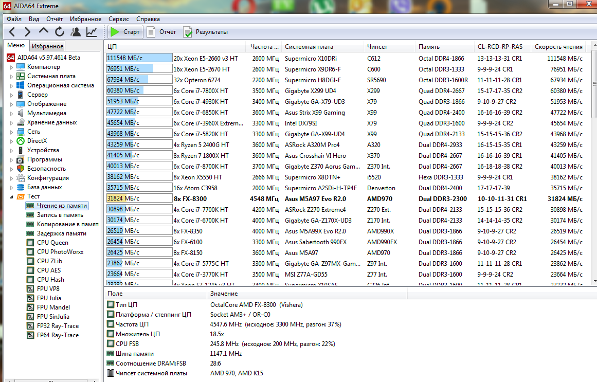Select the FP64 Ray-Trace benchmark
This screenshot has height=382, width=597.
[x=52, y=335]
